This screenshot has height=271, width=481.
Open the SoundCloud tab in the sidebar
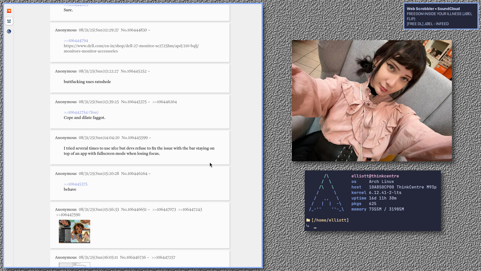pos(9,11)
